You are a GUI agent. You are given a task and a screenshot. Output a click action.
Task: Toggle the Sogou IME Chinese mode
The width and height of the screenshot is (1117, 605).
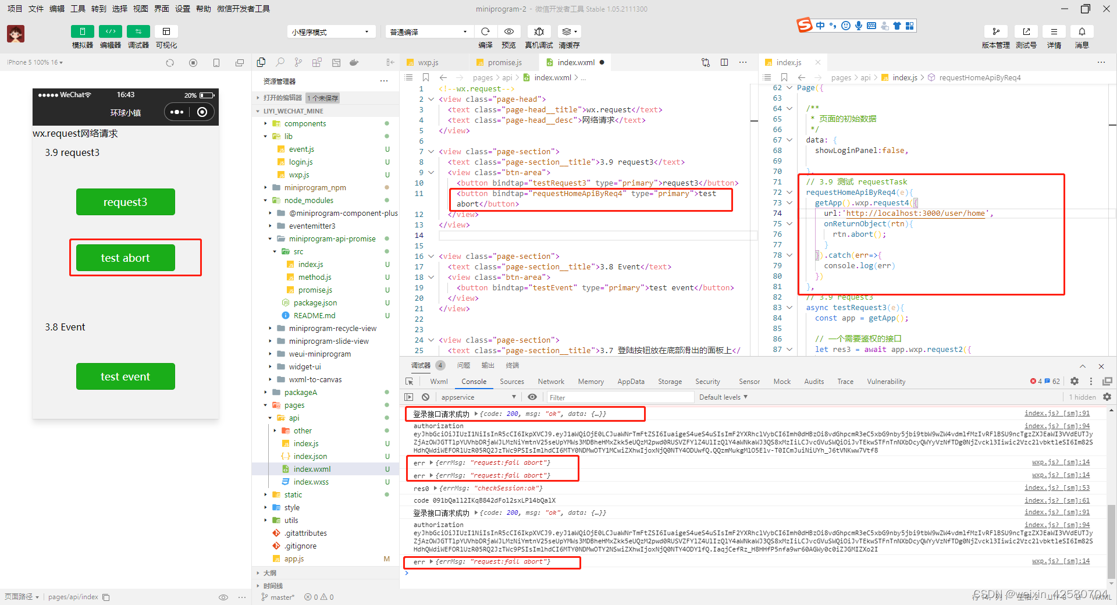click(x=820, y=26)
